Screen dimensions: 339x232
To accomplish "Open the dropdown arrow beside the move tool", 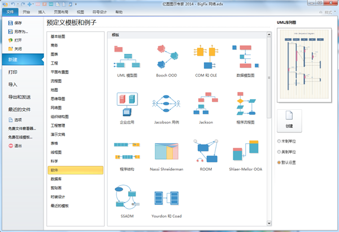I will click(x=33, y=4).
